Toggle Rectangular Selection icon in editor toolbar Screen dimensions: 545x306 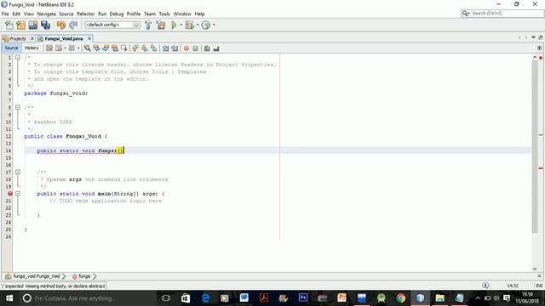click(x=123, y=48)
